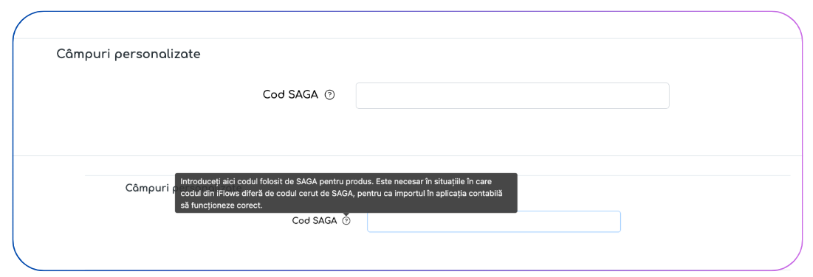Image resolution: width=813 pixels, height=277 pixels.
Task: Focus the blue-outlined Cod SAGA input field
Action: 493,222
